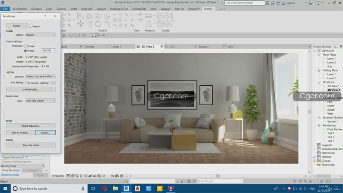343x193 pixels.
Task: Open the Opera browser from taskbar
Action: [104, 188]
